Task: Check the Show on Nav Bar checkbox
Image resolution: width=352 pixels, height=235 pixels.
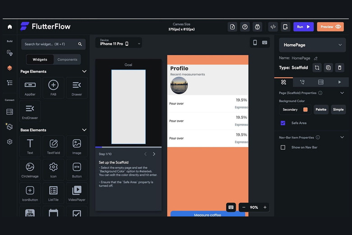Action: pos(283,147)
